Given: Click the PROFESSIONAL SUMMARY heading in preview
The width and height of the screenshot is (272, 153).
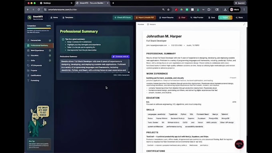Looking at the screenshot, I should click(x=161, y=54).
